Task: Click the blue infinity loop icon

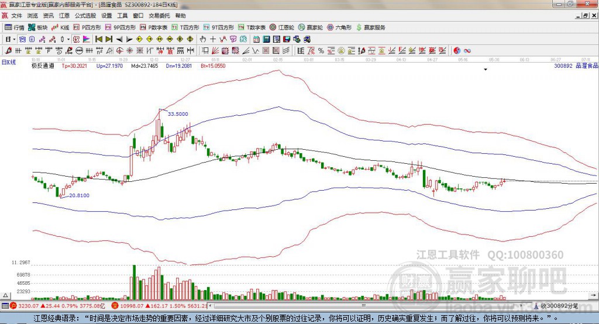Action: point(467,50)
